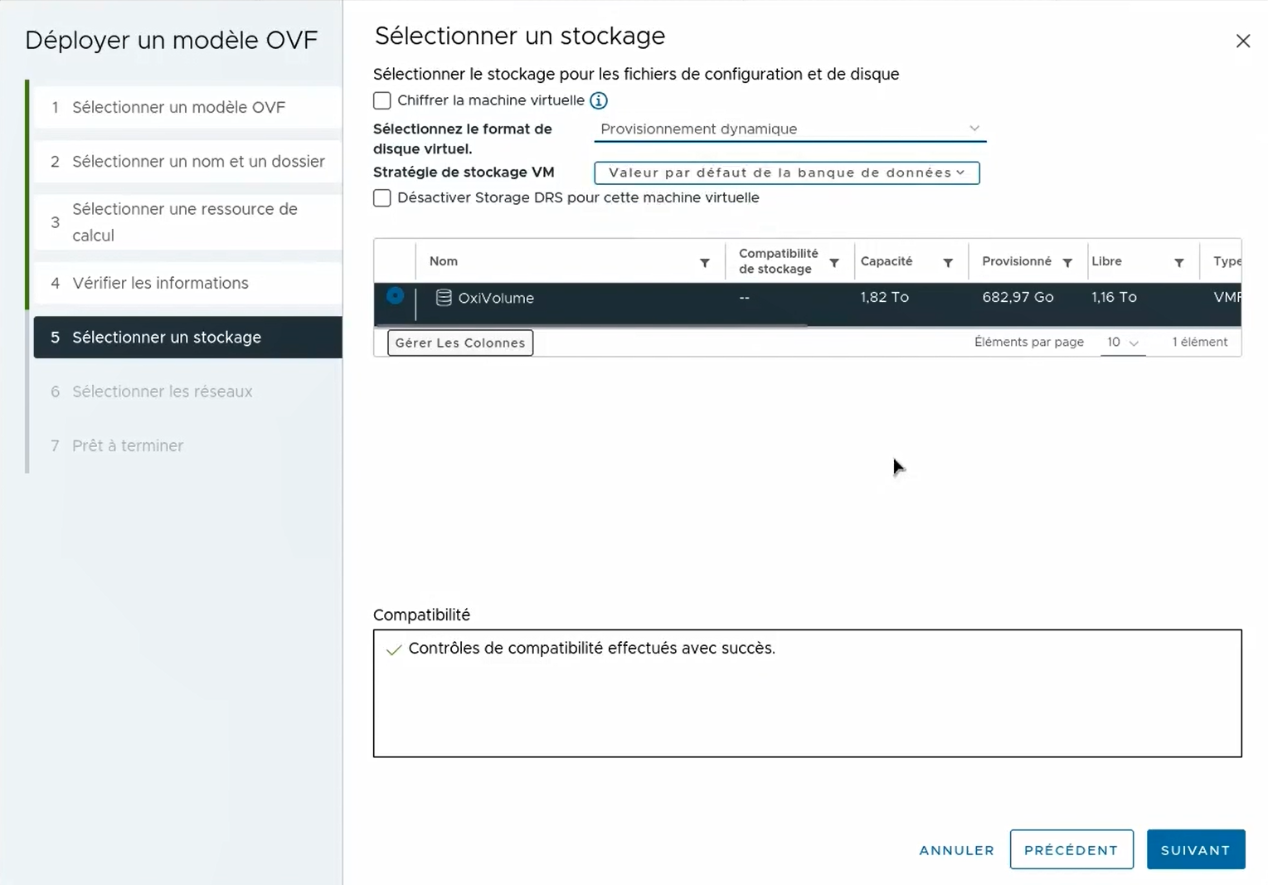1268x885 pixels.
Task: Click Gérer Les Colonnes
Action: pos(459,342)
